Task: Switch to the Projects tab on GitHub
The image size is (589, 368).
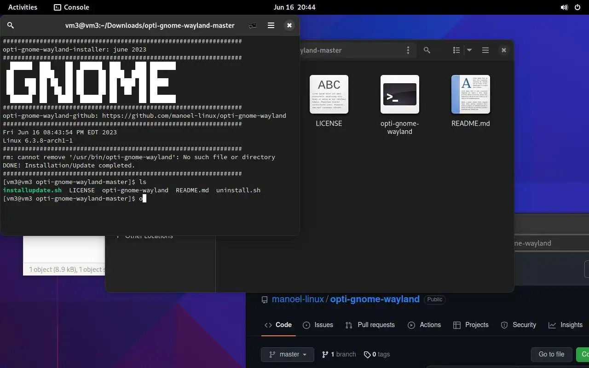Action: [x=471, y=325]
